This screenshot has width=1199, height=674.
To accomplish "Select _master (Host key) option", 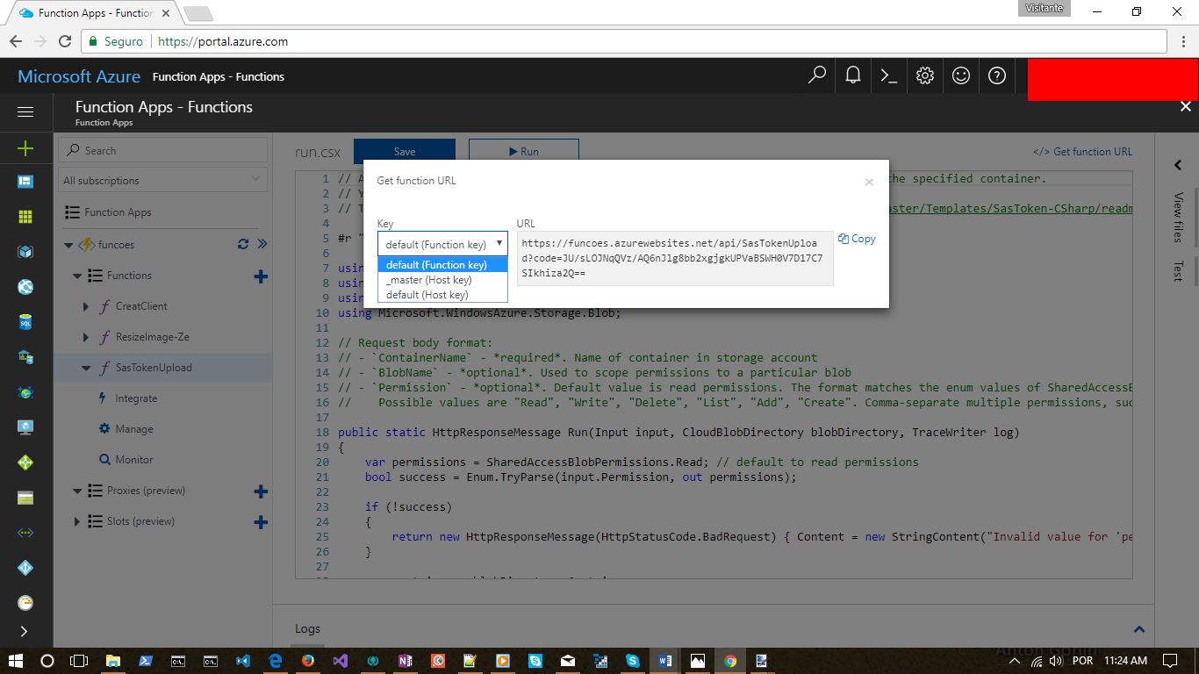I will [442, 280].
